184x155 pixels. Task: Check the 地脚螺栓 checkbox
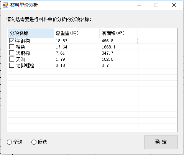11,65
